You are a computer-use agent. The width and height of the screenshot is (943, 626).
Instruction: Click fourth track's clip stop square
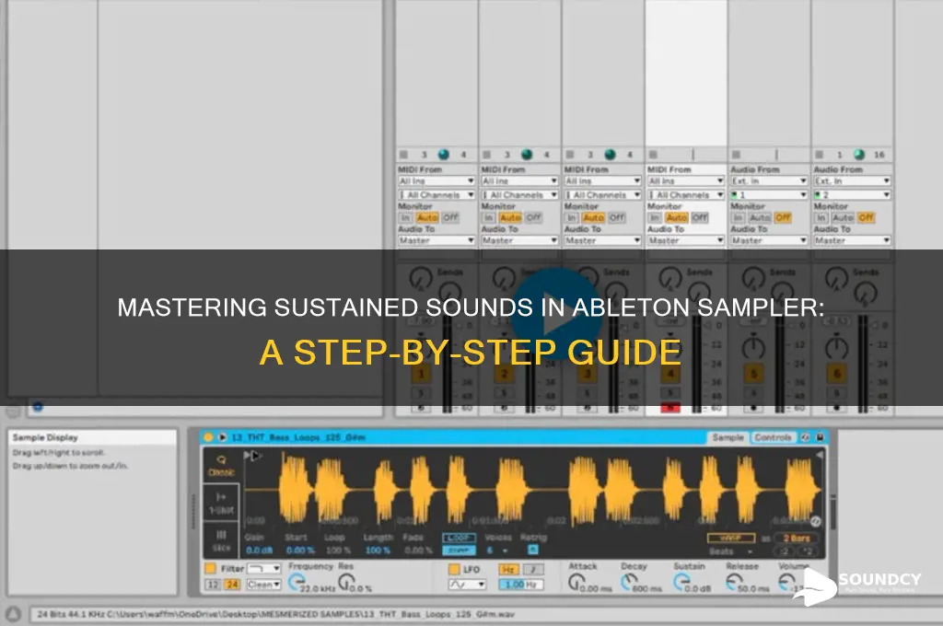(653, 155)
